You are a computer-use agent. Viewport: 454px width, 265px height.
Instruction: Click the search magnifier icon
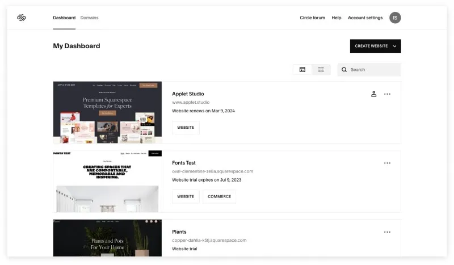(x=344, y=69)
